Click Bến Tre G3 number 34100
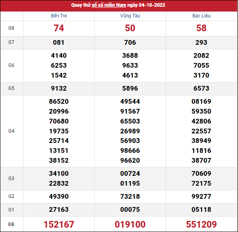Image resolution: width=238 pixels, height=232 pixels. coord(59,173)
